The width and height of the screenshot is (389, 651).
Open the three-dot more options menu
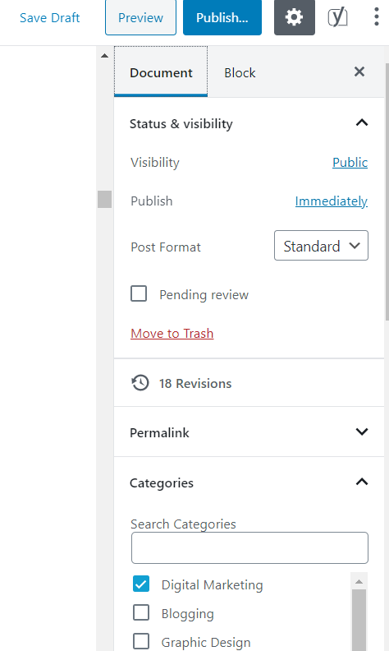coord(376,17)
